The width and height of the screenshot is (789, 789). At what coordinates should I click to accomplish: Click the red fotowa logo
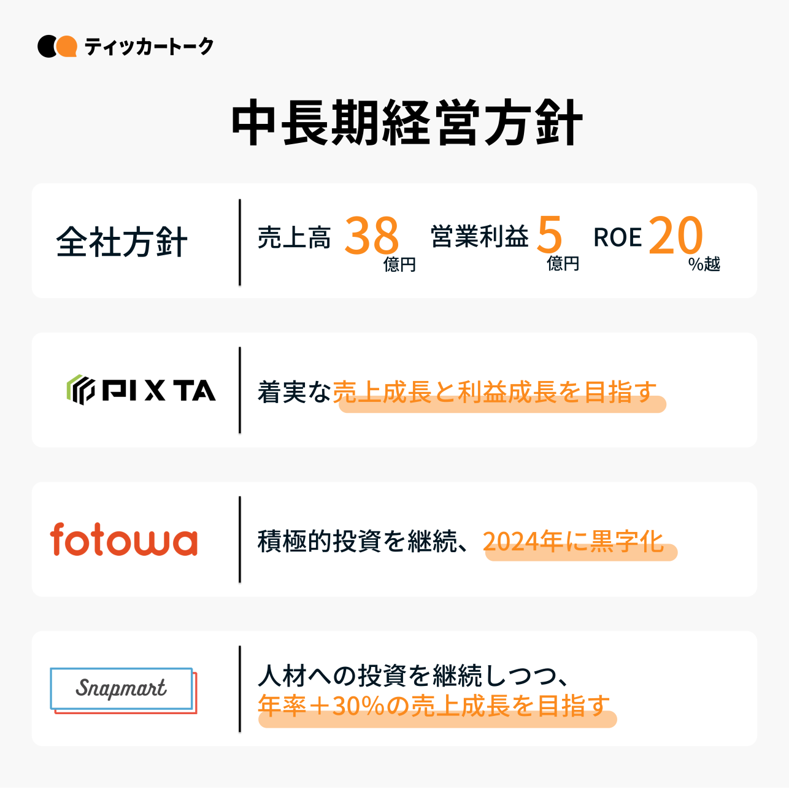click(x=124, y=540)
